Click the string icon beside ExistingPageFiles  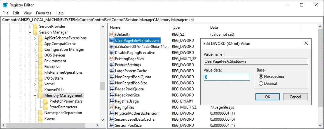pyautogui.click(x=112, y=59)
